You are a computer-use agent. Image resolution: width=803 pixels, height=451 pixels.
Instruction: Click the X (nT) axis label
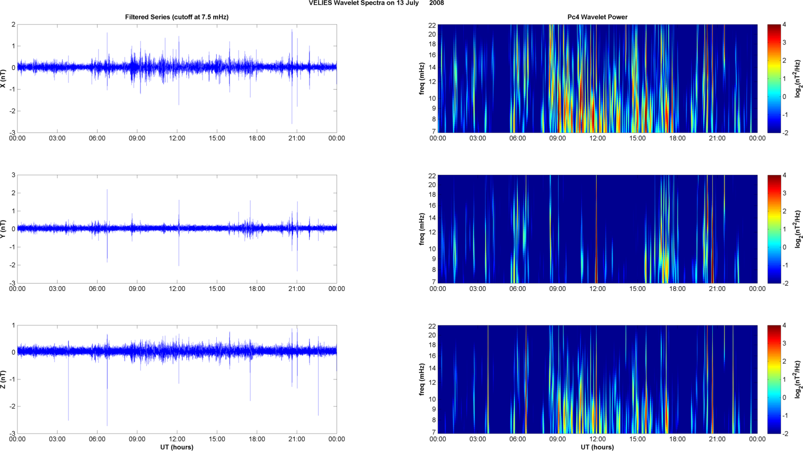tap(3, 78)
